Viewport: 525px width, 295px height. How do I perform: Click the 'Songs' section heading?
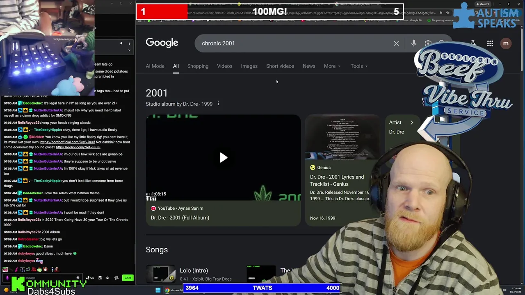click(x=157, y=250)
